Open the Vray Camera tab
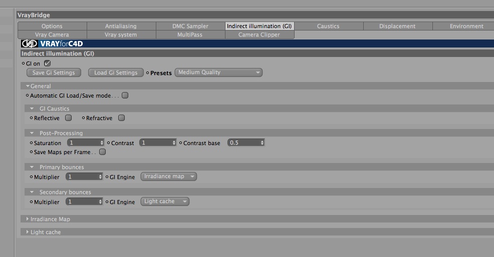Viewport: 494px width, 257px height. [x=52, y=34]
